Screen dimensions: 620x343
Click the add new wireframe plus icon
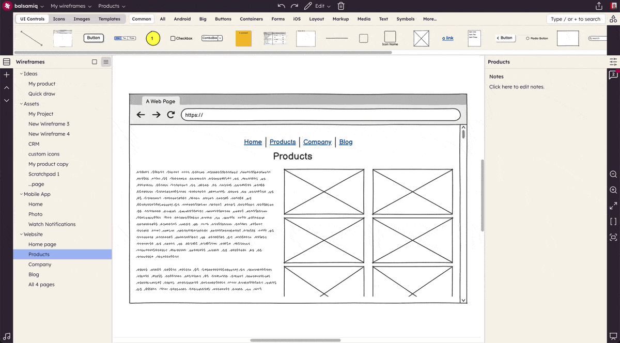tap(7, 75)
